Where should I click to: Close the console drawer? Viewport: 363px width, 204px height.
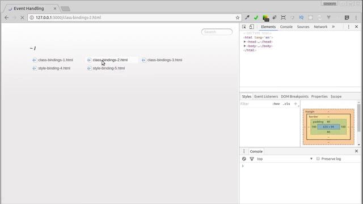click(357, 151)
